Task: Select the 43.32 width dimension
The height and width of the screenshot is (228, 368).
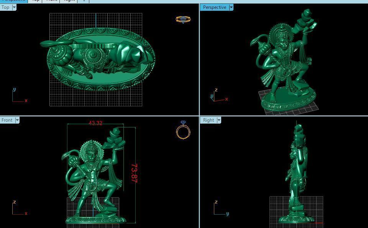Action: 95,123
